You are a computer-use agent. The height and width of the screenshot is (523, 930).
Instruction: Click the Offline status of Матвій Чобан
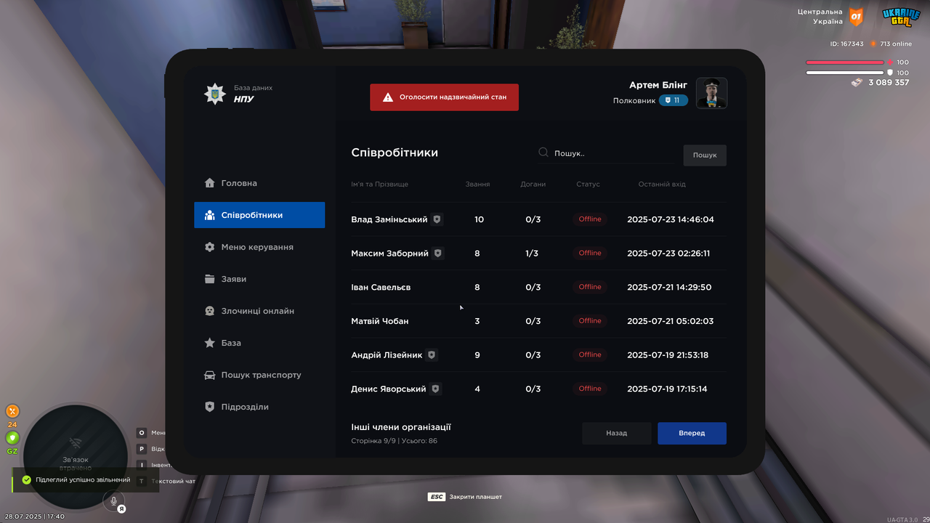pyautogui.click(x=590, y=321)
